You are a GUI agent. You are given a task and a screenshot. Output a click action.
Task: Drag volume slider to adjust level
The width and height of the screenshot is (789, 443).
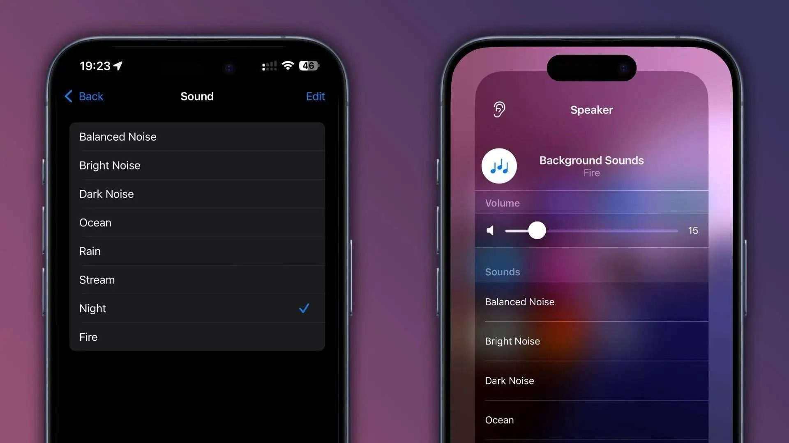click(x=536, y=230)
